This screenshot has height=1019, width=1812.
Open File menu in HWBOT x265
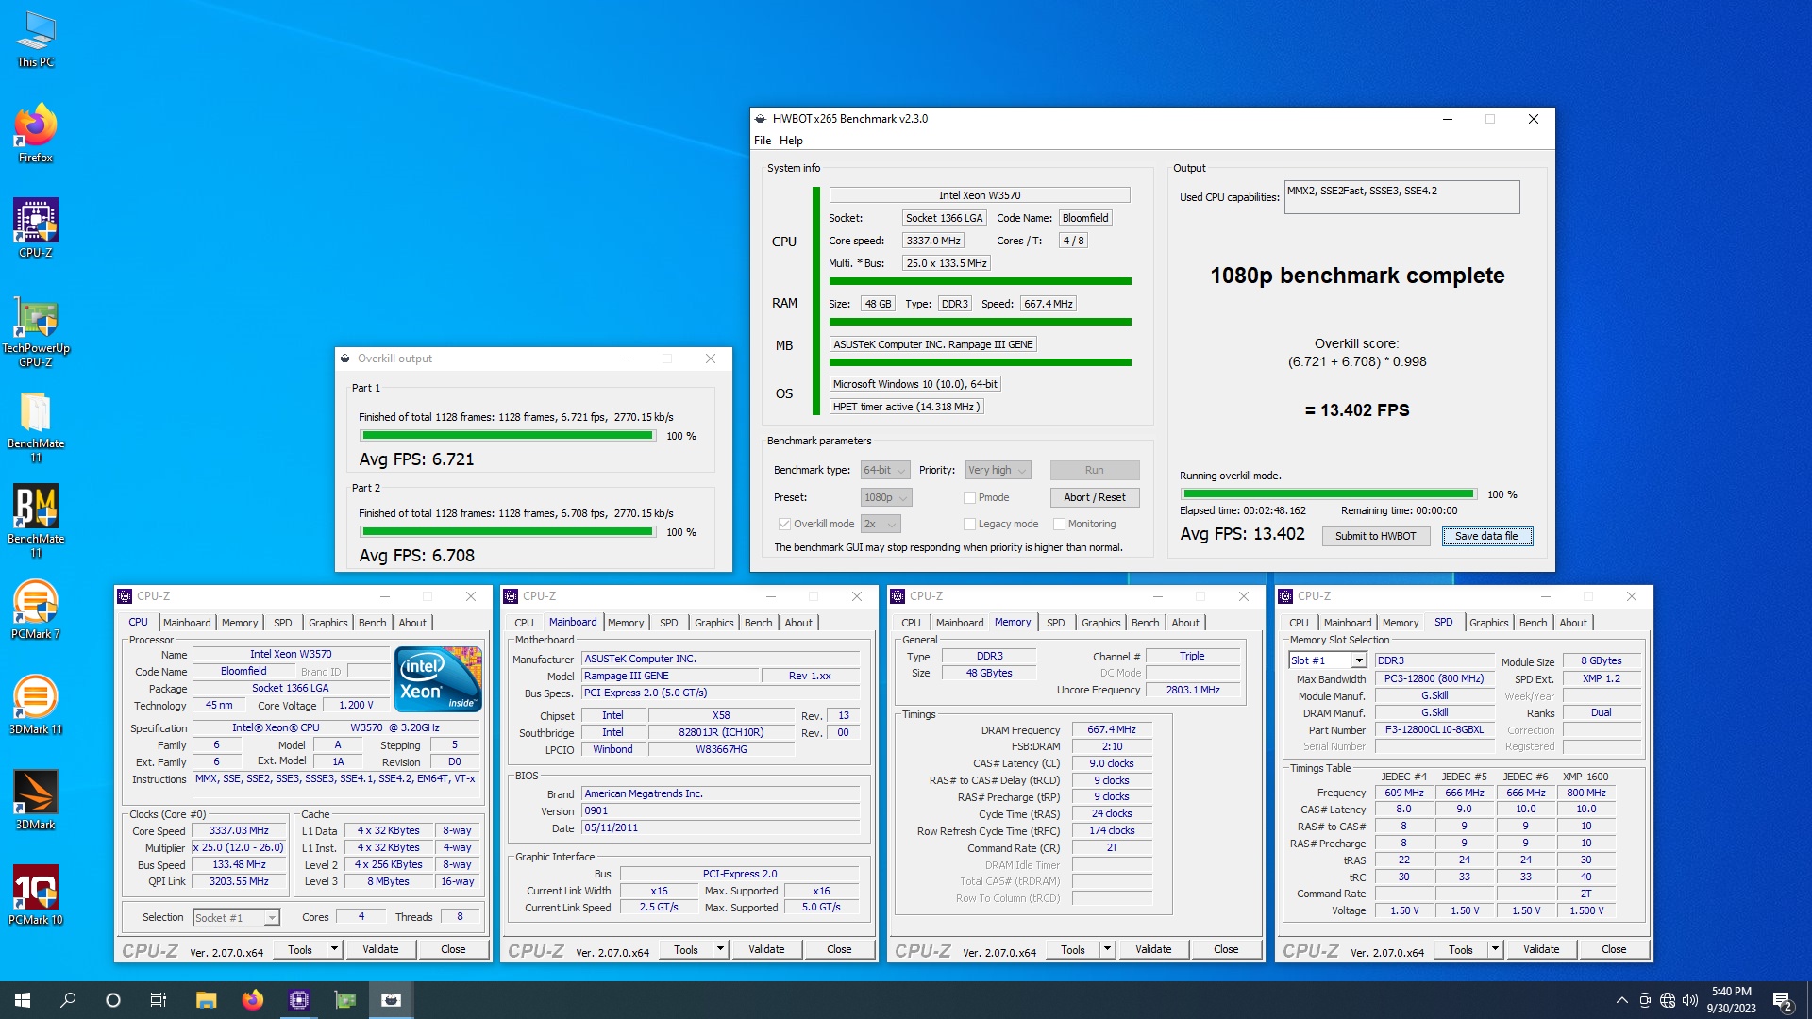click(x=763, y=141)
